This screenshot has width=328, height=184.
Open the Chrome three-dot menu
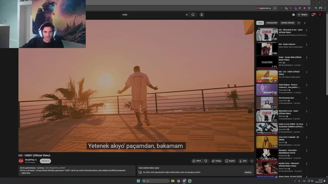coord(325,8)
